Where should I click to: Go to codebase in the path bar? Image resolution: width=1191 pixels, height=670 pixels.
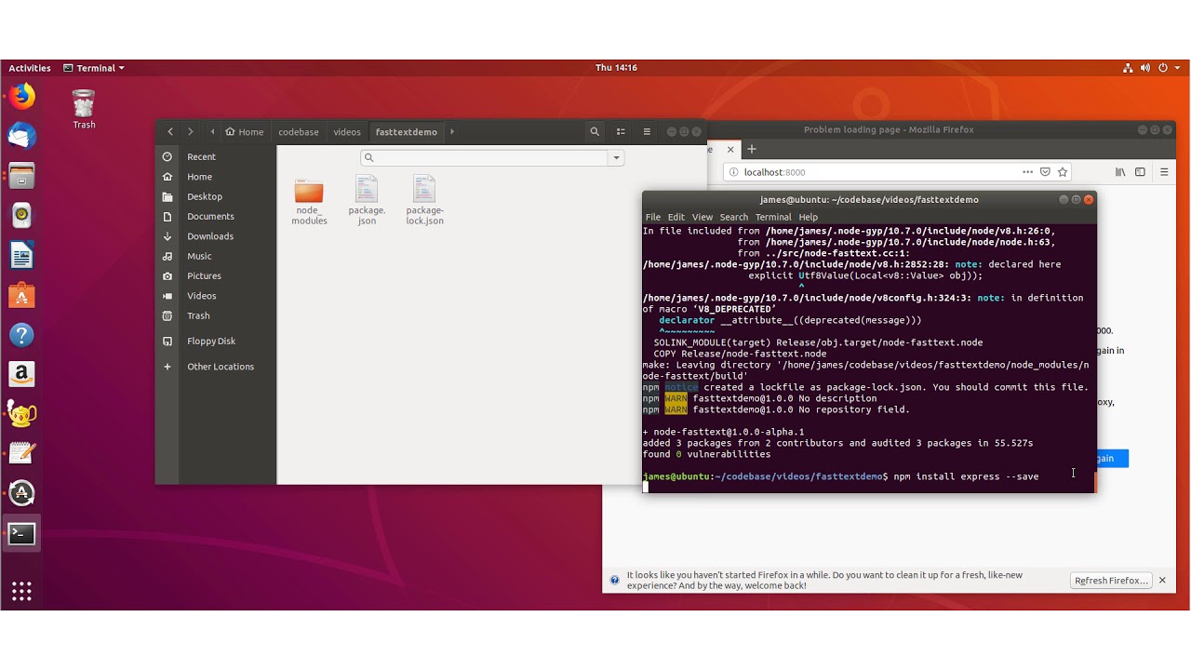coord(299,132)
